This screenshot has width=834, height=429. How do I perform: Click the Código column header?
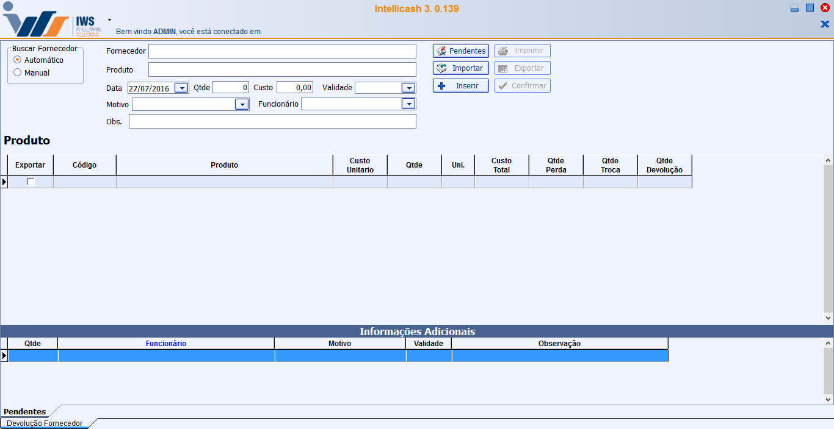(85, 165)
